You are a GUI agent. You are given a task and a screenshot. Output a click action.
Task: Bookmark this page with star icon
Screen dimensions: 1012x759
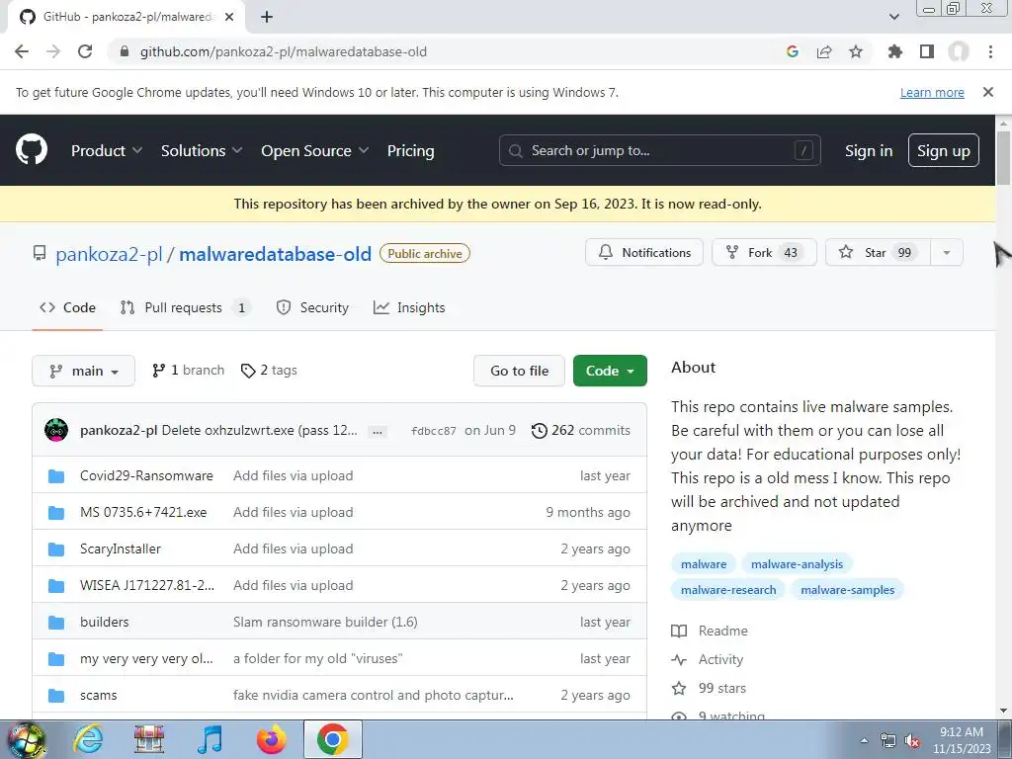pos(856,51)
